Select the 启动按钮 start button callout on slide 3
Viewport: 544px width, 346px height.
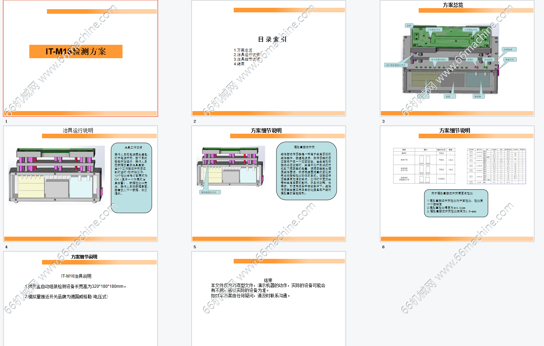click(x=488, y=59)
